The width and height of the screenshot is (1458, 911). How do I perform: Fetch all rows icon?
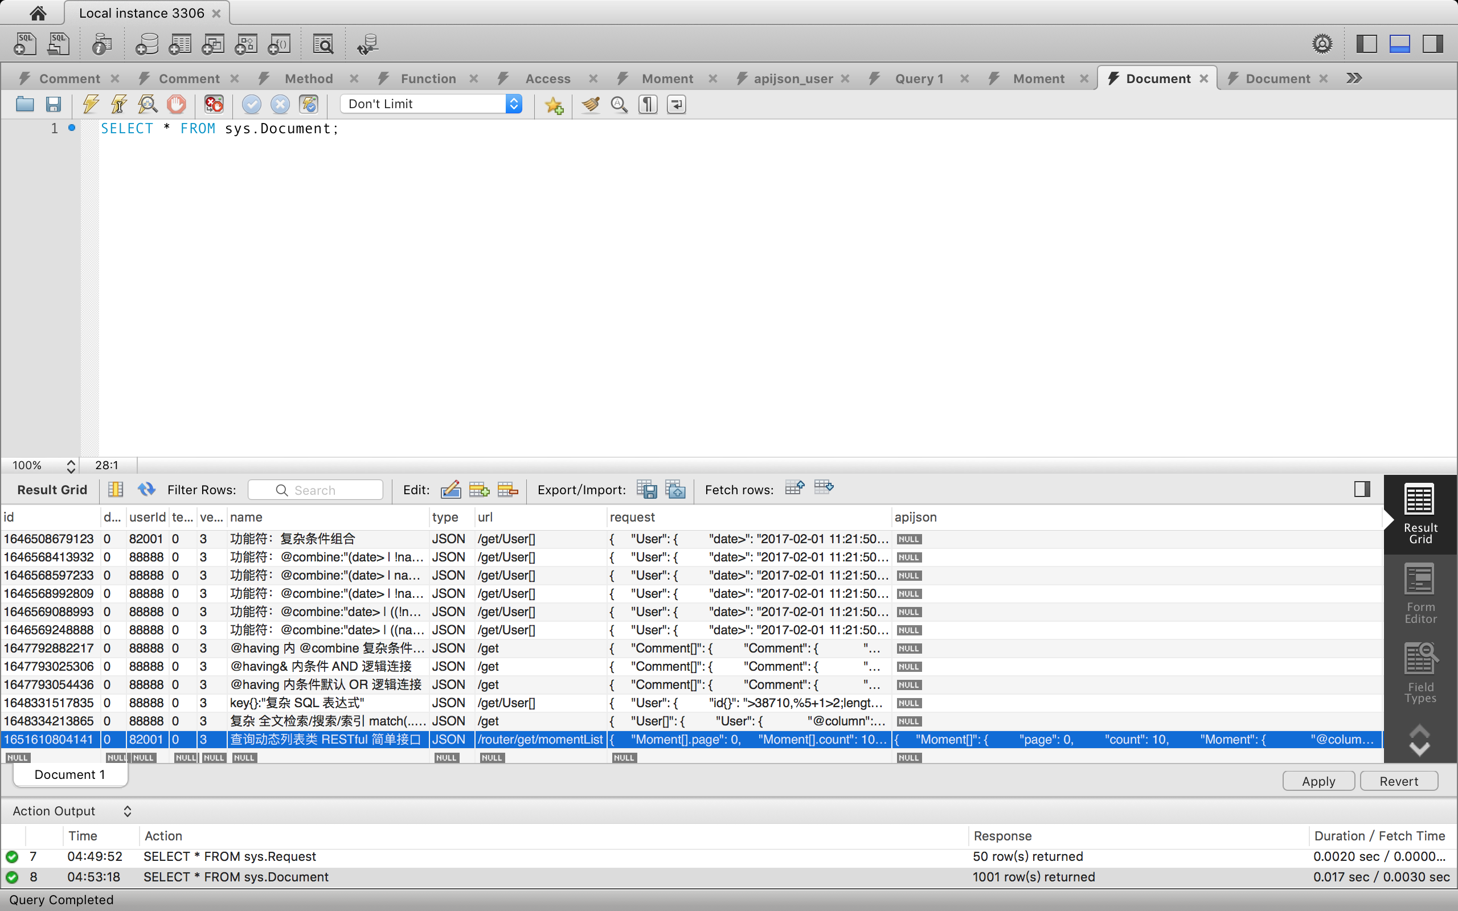(x=824, y=487)
